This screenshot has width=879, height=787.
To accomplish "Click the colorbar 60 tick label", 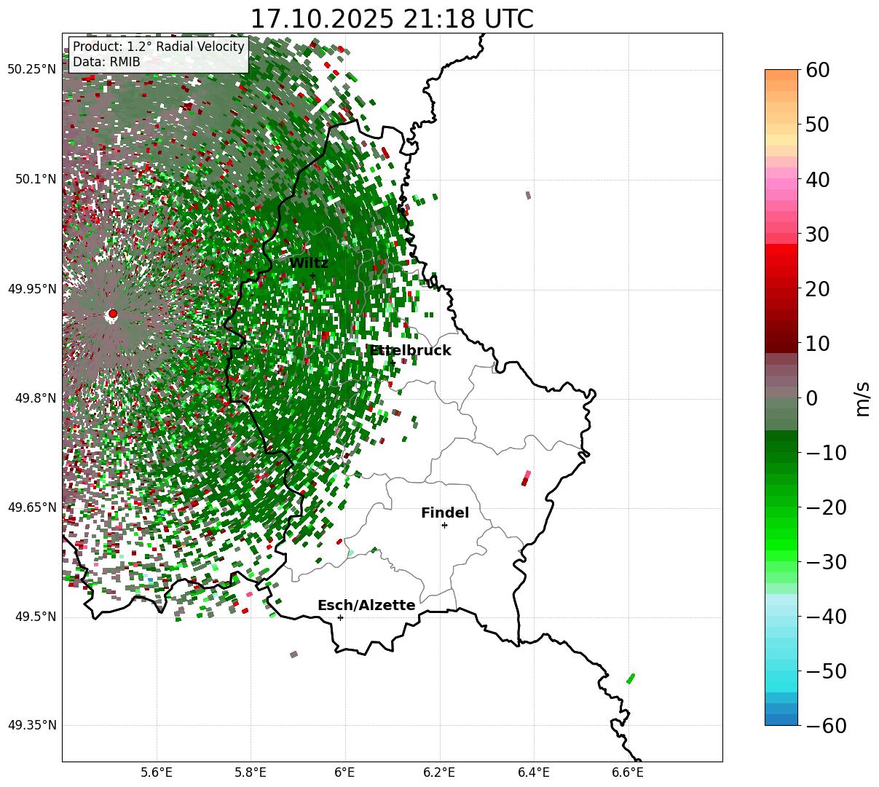I will [818, 70].
